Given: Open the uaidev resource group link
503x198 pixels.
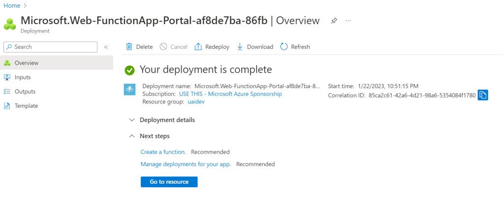Looking at the screenshot, I should 195,101.
